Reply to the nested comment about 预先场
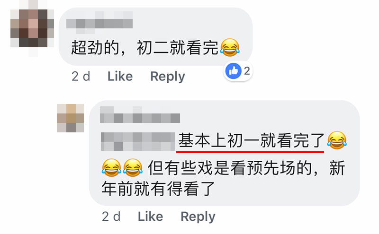This screenshot has height=234, width=379. coord(198,217)
